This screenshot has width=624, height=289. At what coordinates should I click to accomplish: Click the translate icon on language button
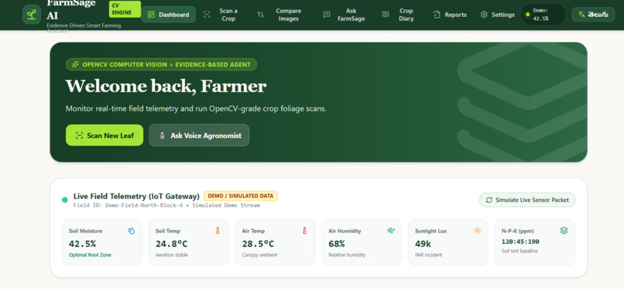coord(582,14)
